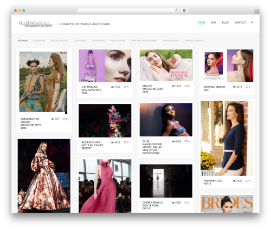
Task: Click view count 4650 on Alice & Olivia card
Action: pyautogui.click(x=117, y=142)
